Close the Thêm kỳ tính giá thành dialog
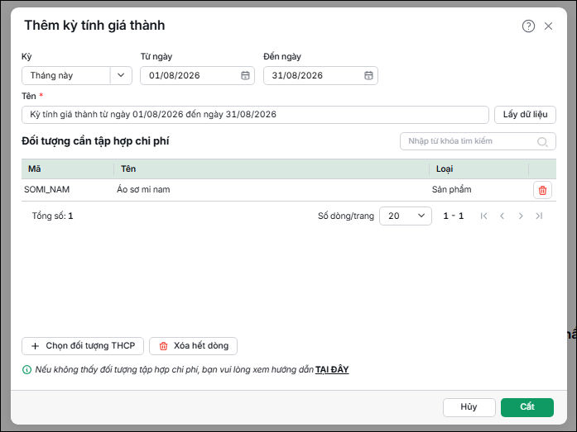 tap(548, 26)
